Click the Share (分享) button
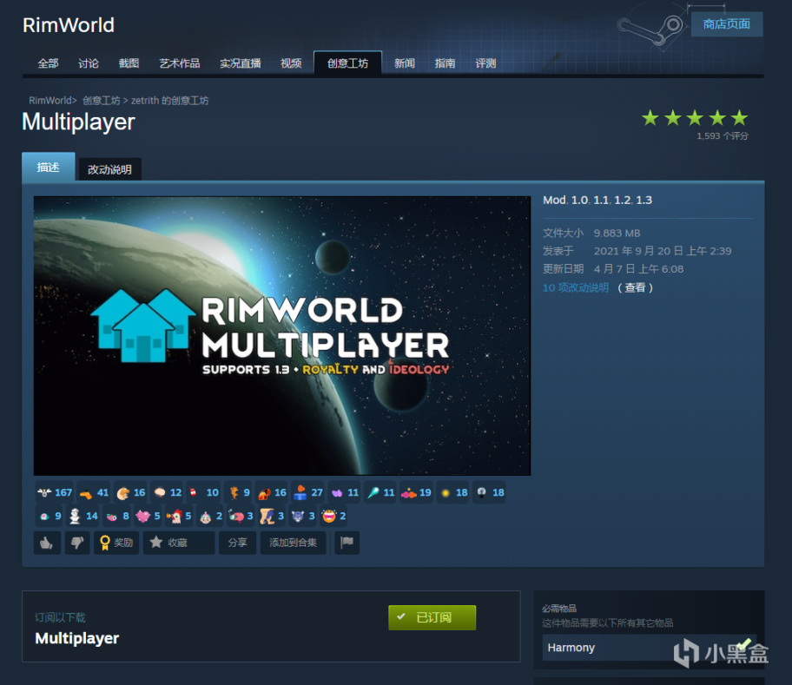This screenshot has height=685, width=792. click(237, 543)
